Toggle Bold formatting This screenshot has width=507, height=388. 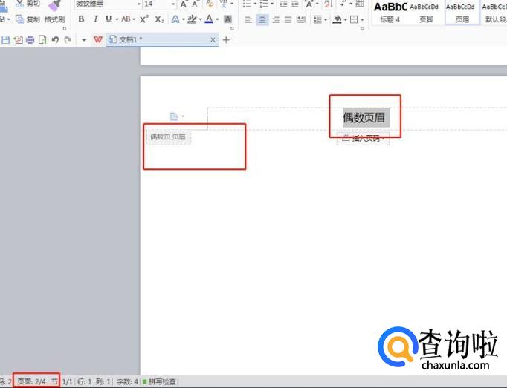[x=81, y=19]
